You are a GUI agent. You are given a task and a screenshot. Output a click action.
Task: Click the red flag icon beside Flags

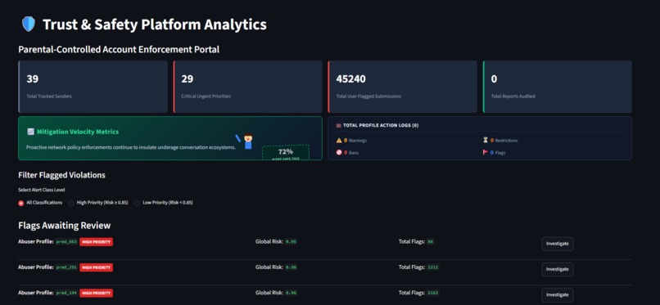click(x=486, y=152)
